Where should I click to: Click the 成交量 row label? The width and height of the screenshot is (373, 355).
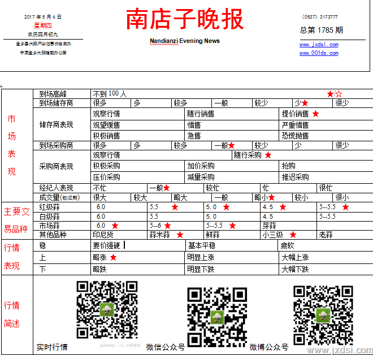click(59, 197)
